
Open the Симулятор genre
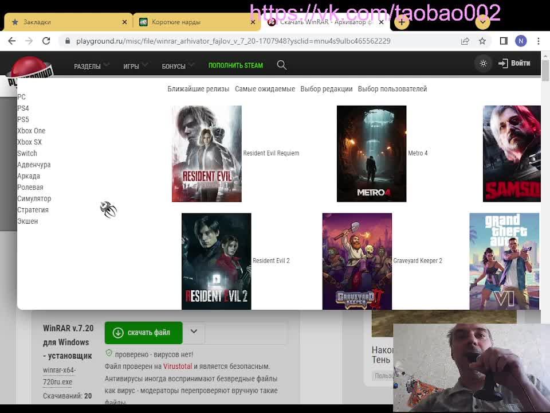tap(34, 198)
